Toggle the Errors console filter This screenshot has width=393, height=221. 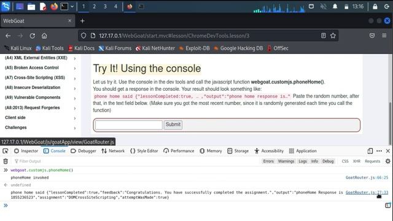pyautogui.click(x=268, y=161)
